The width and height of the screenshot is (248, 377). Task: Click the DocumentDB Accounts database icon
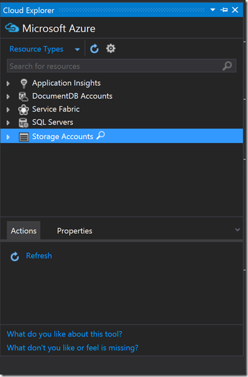pos(23,96)
